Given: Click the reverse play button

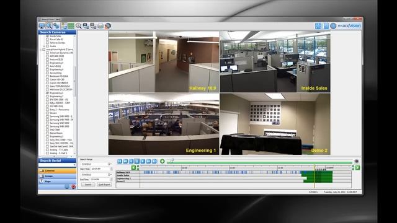Looking at the screenshot, I should click(x=131, y=161).
